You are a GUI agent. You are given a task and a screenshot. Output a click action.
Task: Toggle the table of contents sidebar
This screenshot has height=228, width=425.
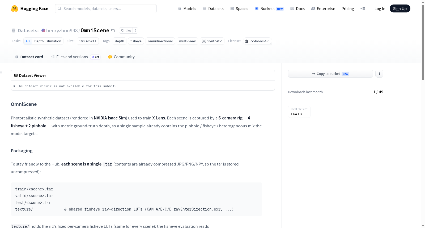[x=1, y=73]
